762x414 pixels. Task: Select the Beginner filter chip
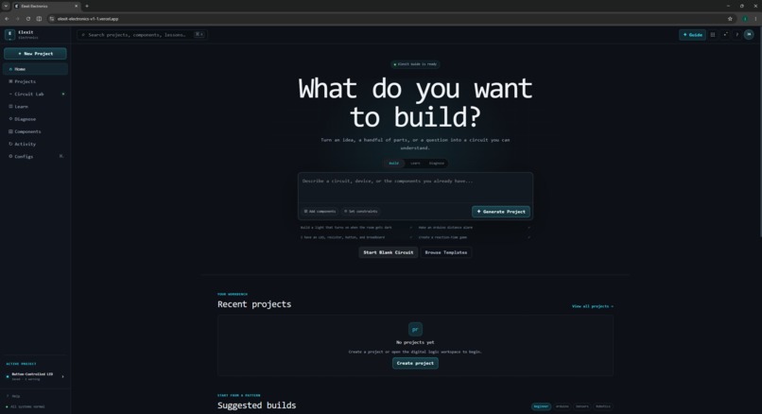click(541, 406)
